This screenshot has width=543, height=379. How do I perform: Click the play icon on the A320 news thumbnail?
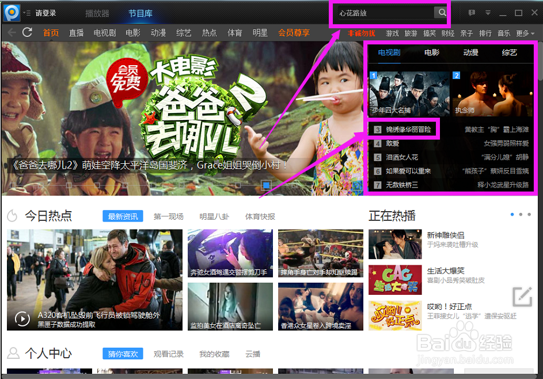pos(23,318)
